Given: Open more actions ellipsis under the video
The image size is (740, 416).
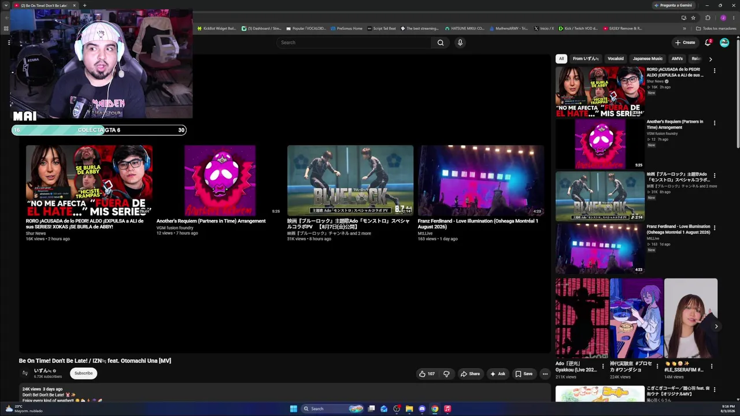Looking at the screenshot, I should point(545,374).
